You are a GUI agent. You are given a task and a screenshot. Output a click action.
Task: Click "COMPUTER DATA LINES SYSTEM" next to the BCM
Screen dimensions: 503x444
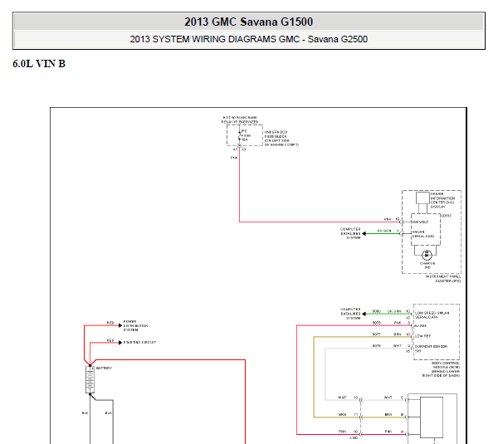(x=350, y=314)
